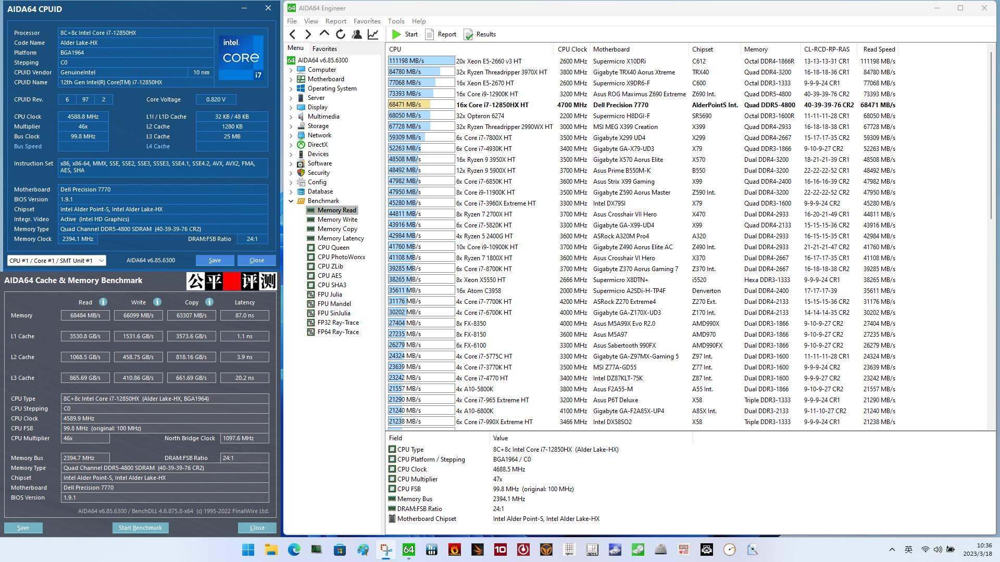
Task: Click the user profile icon in toolbar
Action: (357, 34)
